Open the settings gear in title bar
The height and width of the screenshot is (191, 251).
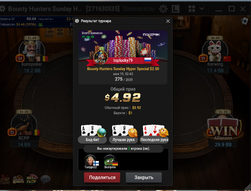(163, 9)
